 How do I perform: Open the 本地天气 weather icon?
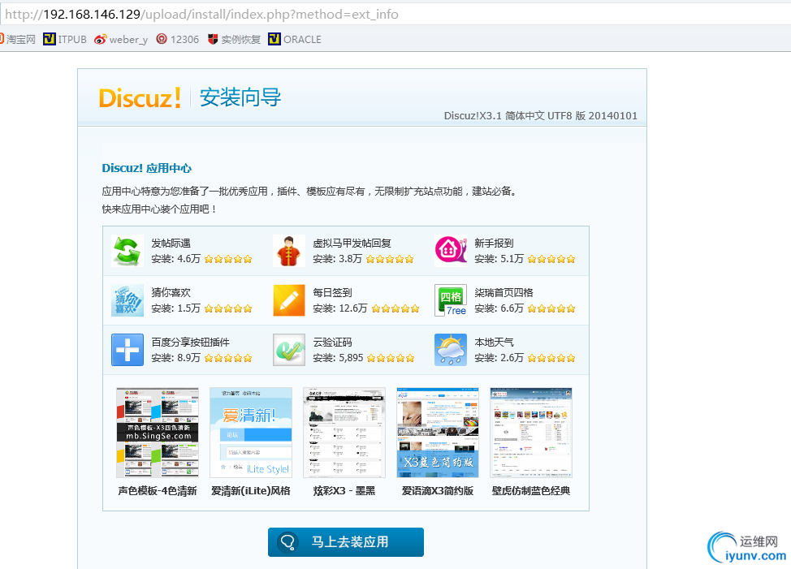click(x=451, y=350)
